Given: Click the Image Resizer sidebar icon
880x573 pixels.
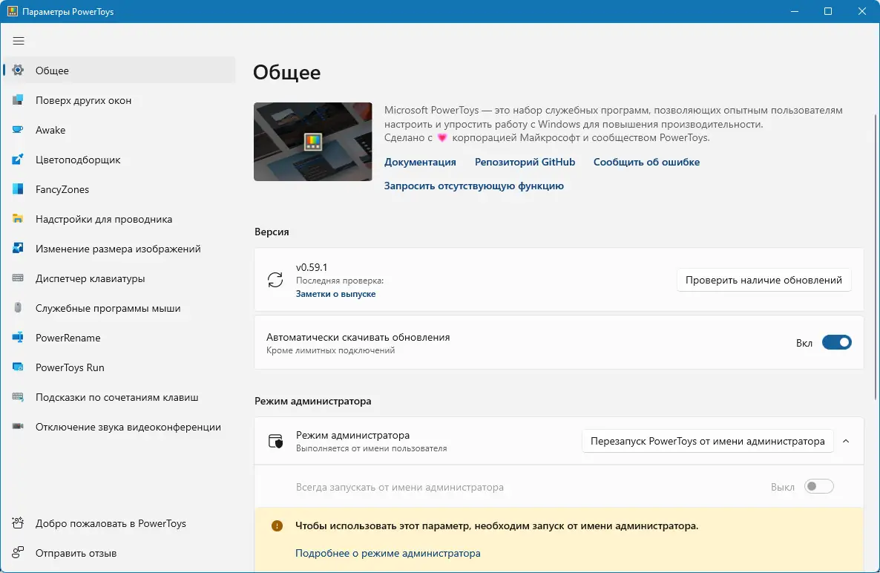Looking at the screenshot, I should point(18,248).
